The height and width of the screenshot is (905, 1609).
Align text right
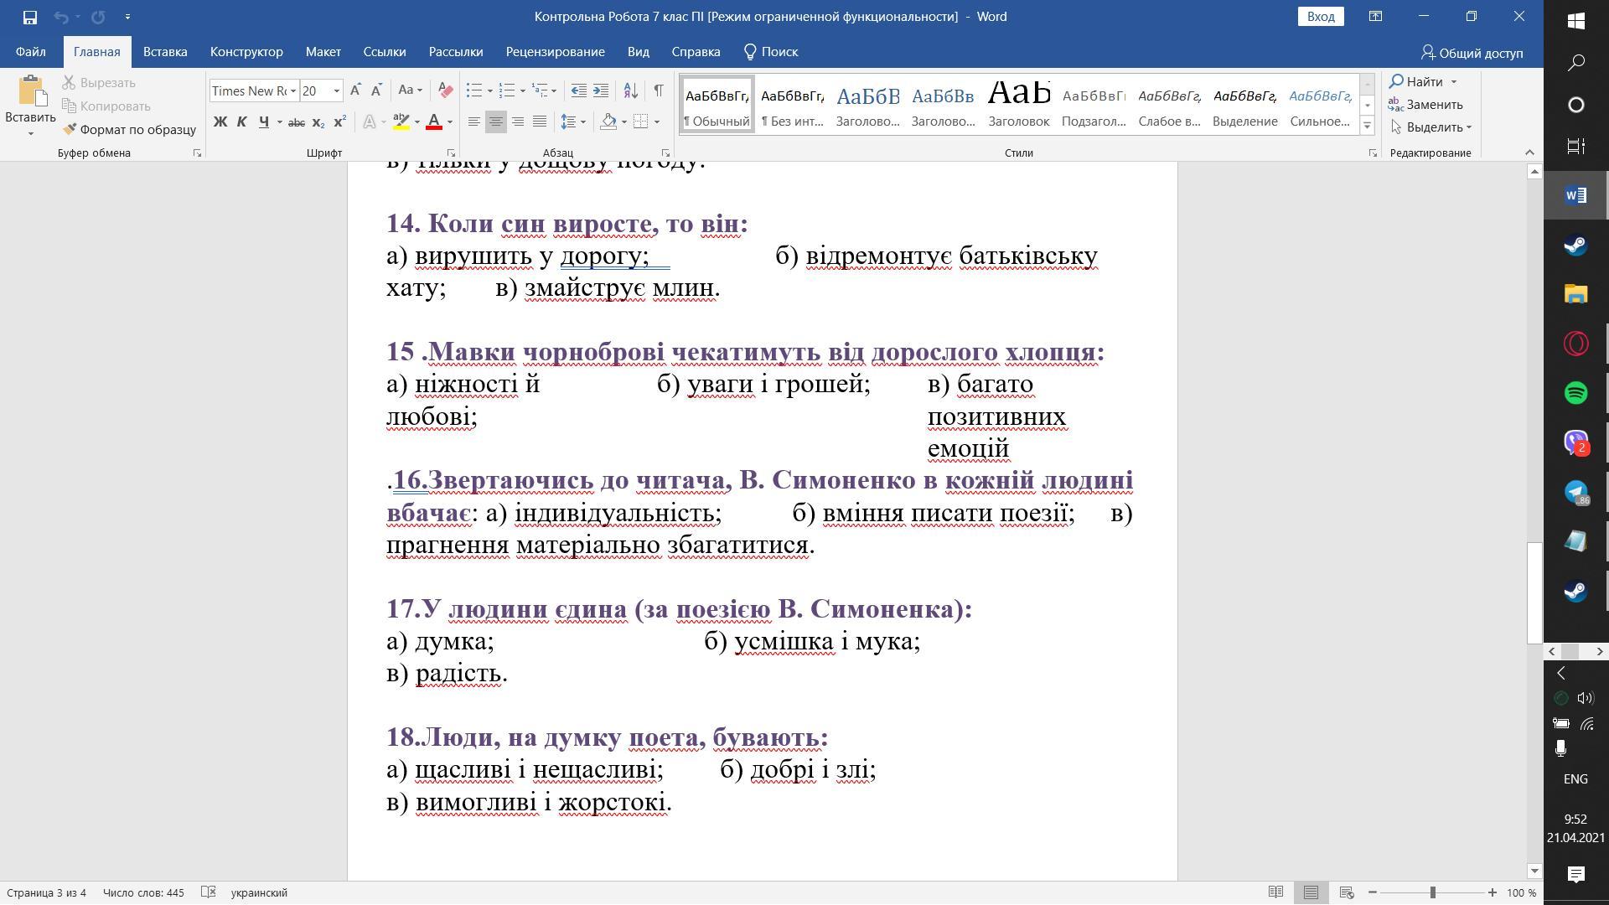click(x=518, y=122)
